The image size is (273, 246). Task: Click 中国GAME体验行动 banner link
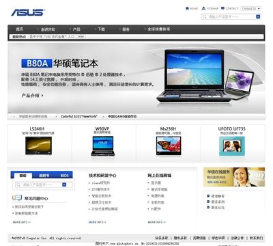[x=122, y=116]
